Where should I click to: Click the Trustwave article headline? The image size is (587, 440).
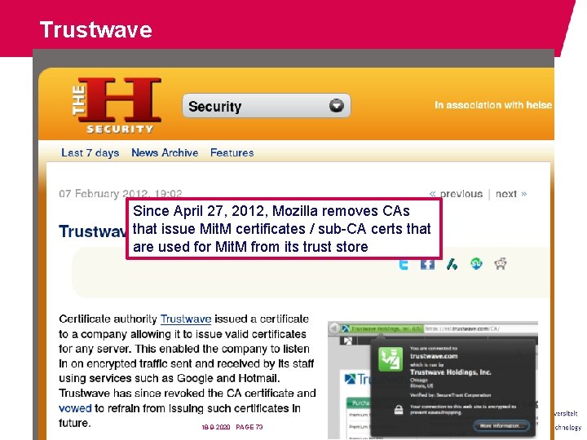pos(92,231)
